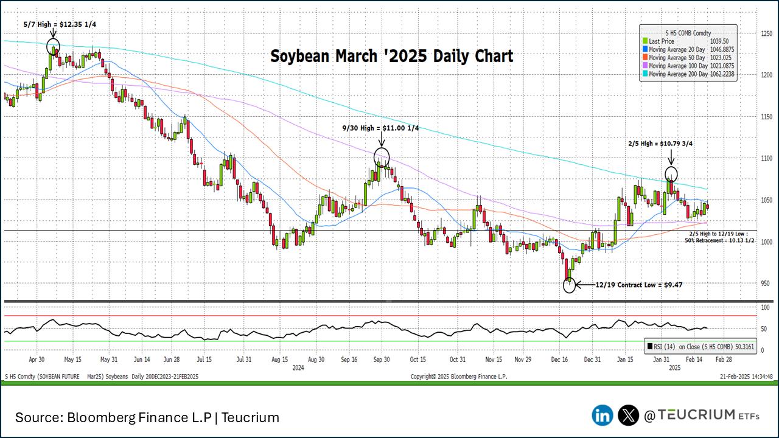
Task: Click the Jan 15 date axis label
Action: coord(626,360)
